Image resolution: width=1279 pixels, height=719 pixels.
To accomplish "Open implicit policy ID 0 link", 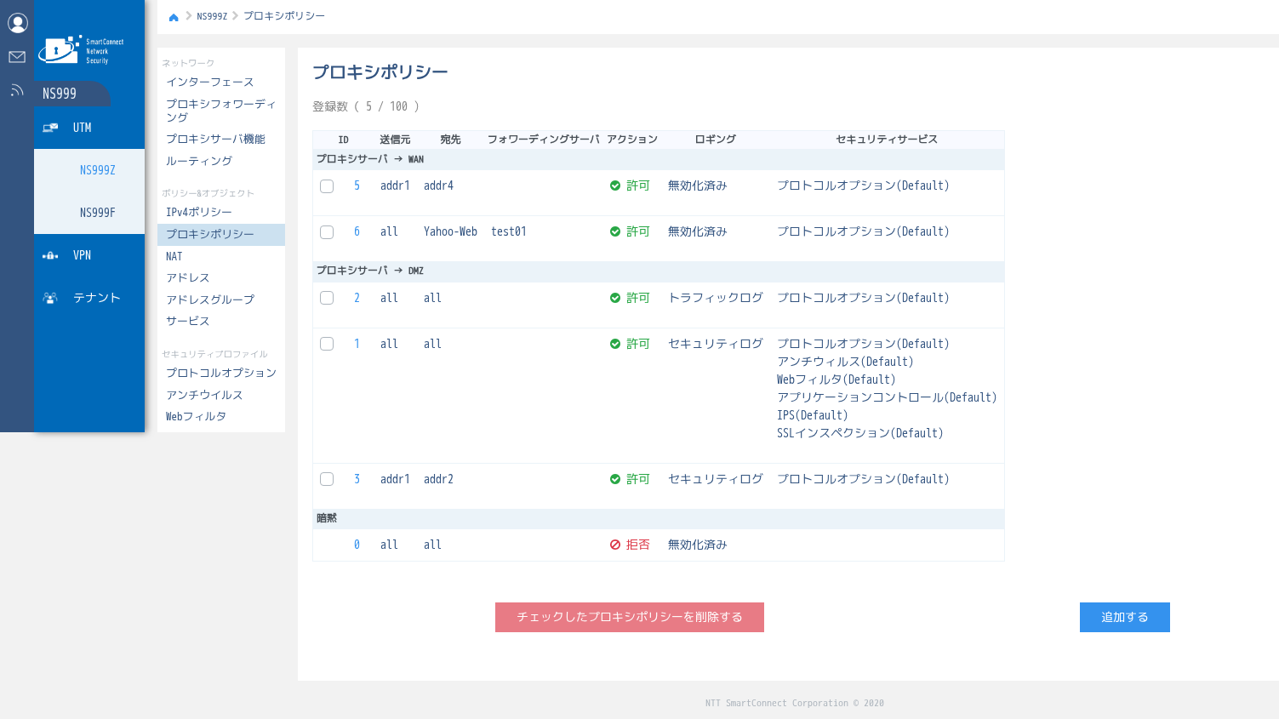I will (357, 545).
